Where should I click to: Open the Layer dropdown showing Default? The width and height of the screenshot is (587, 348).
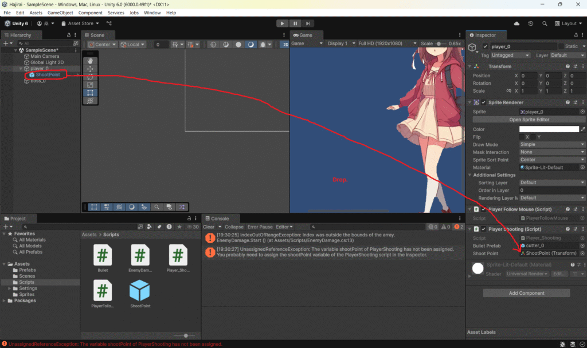(x=567, y=56)
